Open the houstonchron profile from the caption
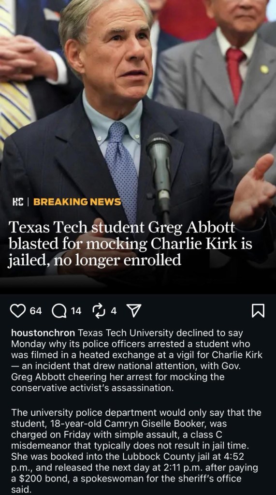The image size is (276, 495). coord(43,333)
